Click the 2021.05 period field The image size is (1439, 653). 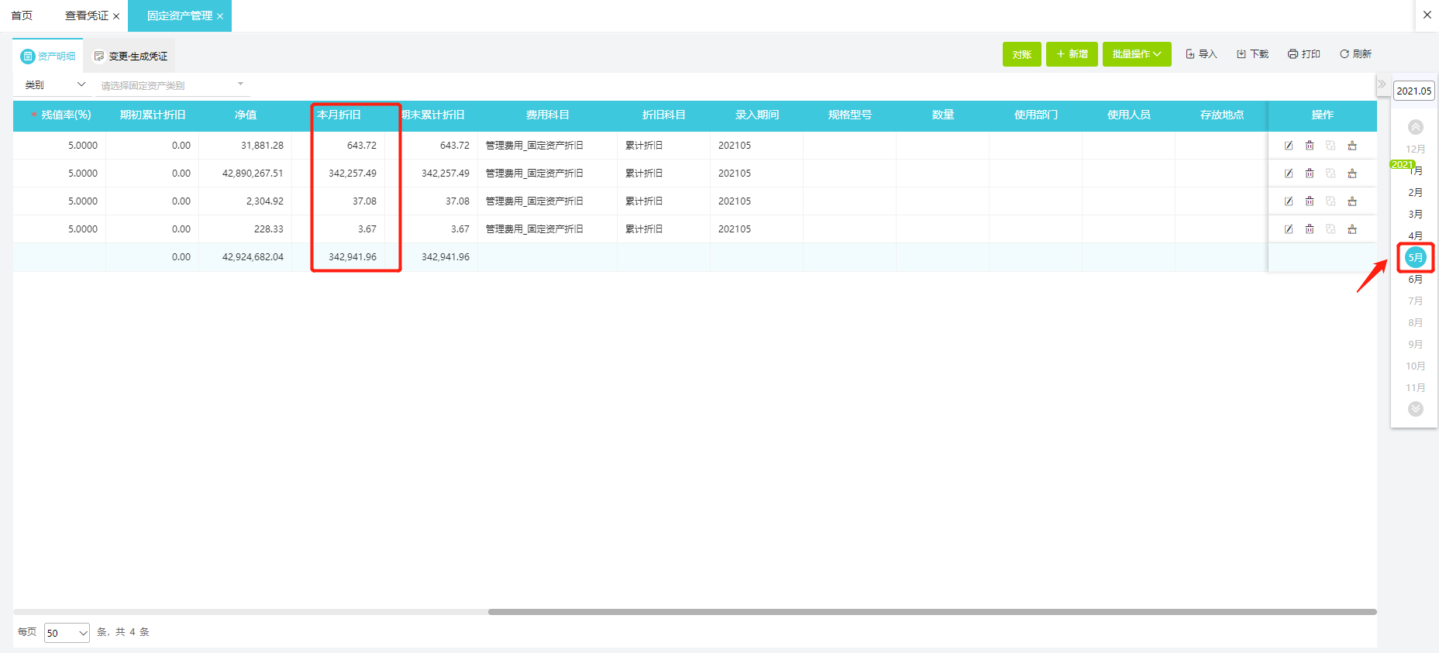1414,91
